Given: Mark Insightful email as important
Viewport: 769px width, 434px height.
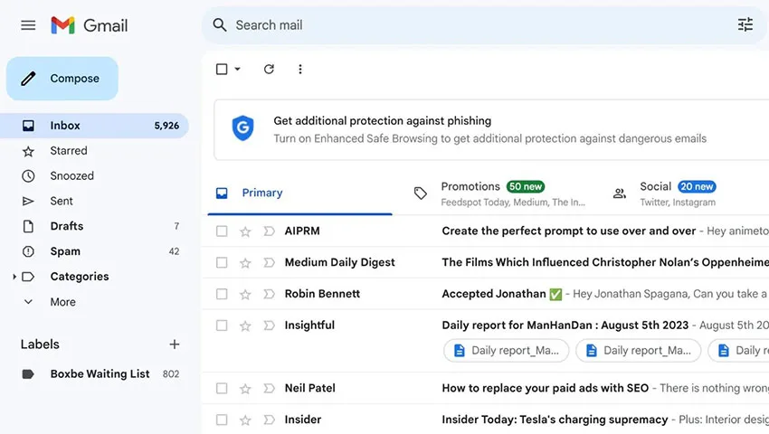Looking at the screenshot, I should pyautogui.click(x=269, y=325).
